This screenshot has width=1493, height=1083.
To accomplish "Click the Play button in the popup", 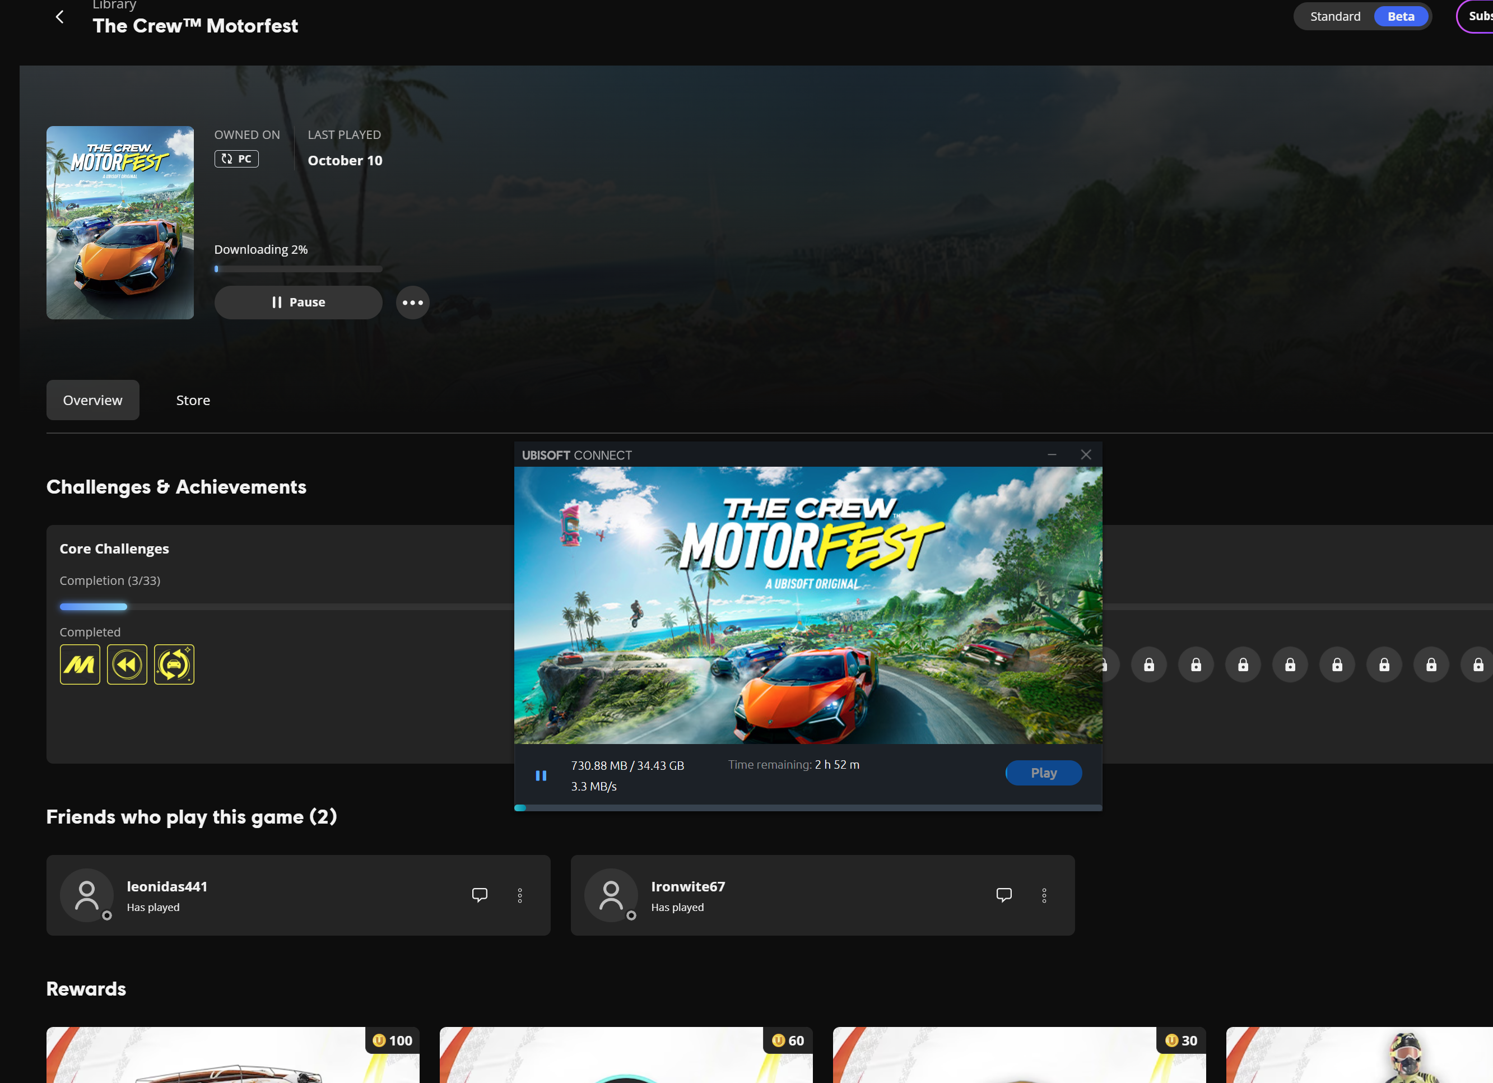I will pyautogui.click(x=1043, y=773).
